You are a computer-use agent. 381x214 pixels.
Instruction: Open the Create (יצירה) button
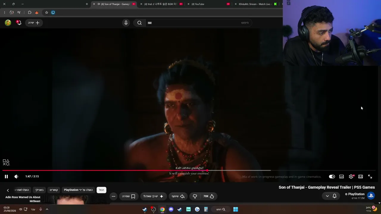click(34, 23)
